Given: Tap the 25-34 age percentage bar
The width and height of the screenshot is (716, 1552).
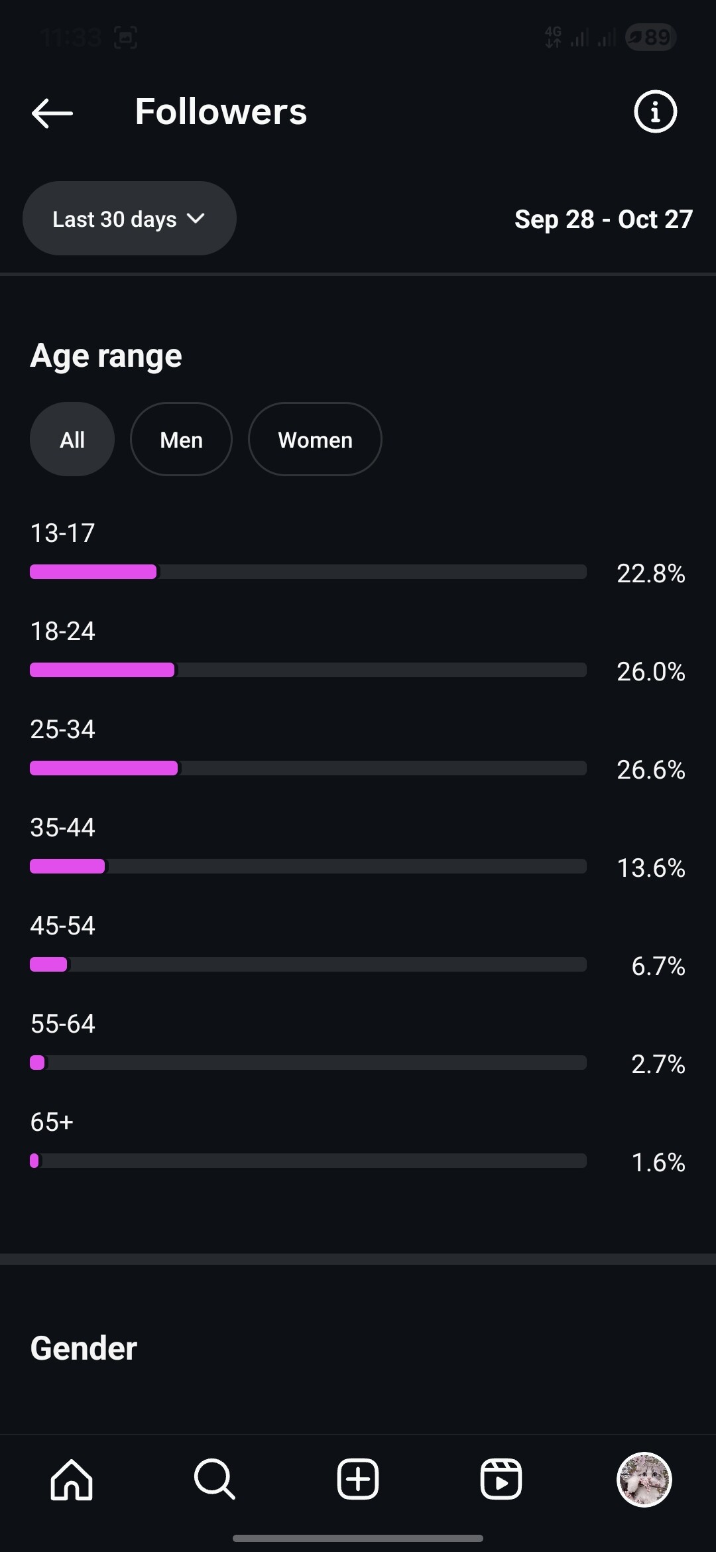Looking at the screenshot, I should tap(308, 768).
